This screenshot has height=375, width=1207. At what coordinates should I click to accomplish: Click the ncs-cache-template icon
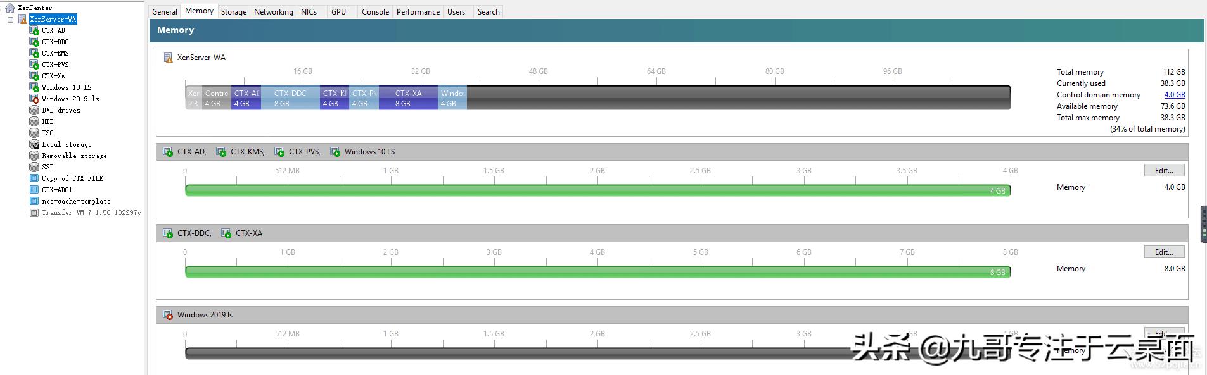click(x=34, y=201)
